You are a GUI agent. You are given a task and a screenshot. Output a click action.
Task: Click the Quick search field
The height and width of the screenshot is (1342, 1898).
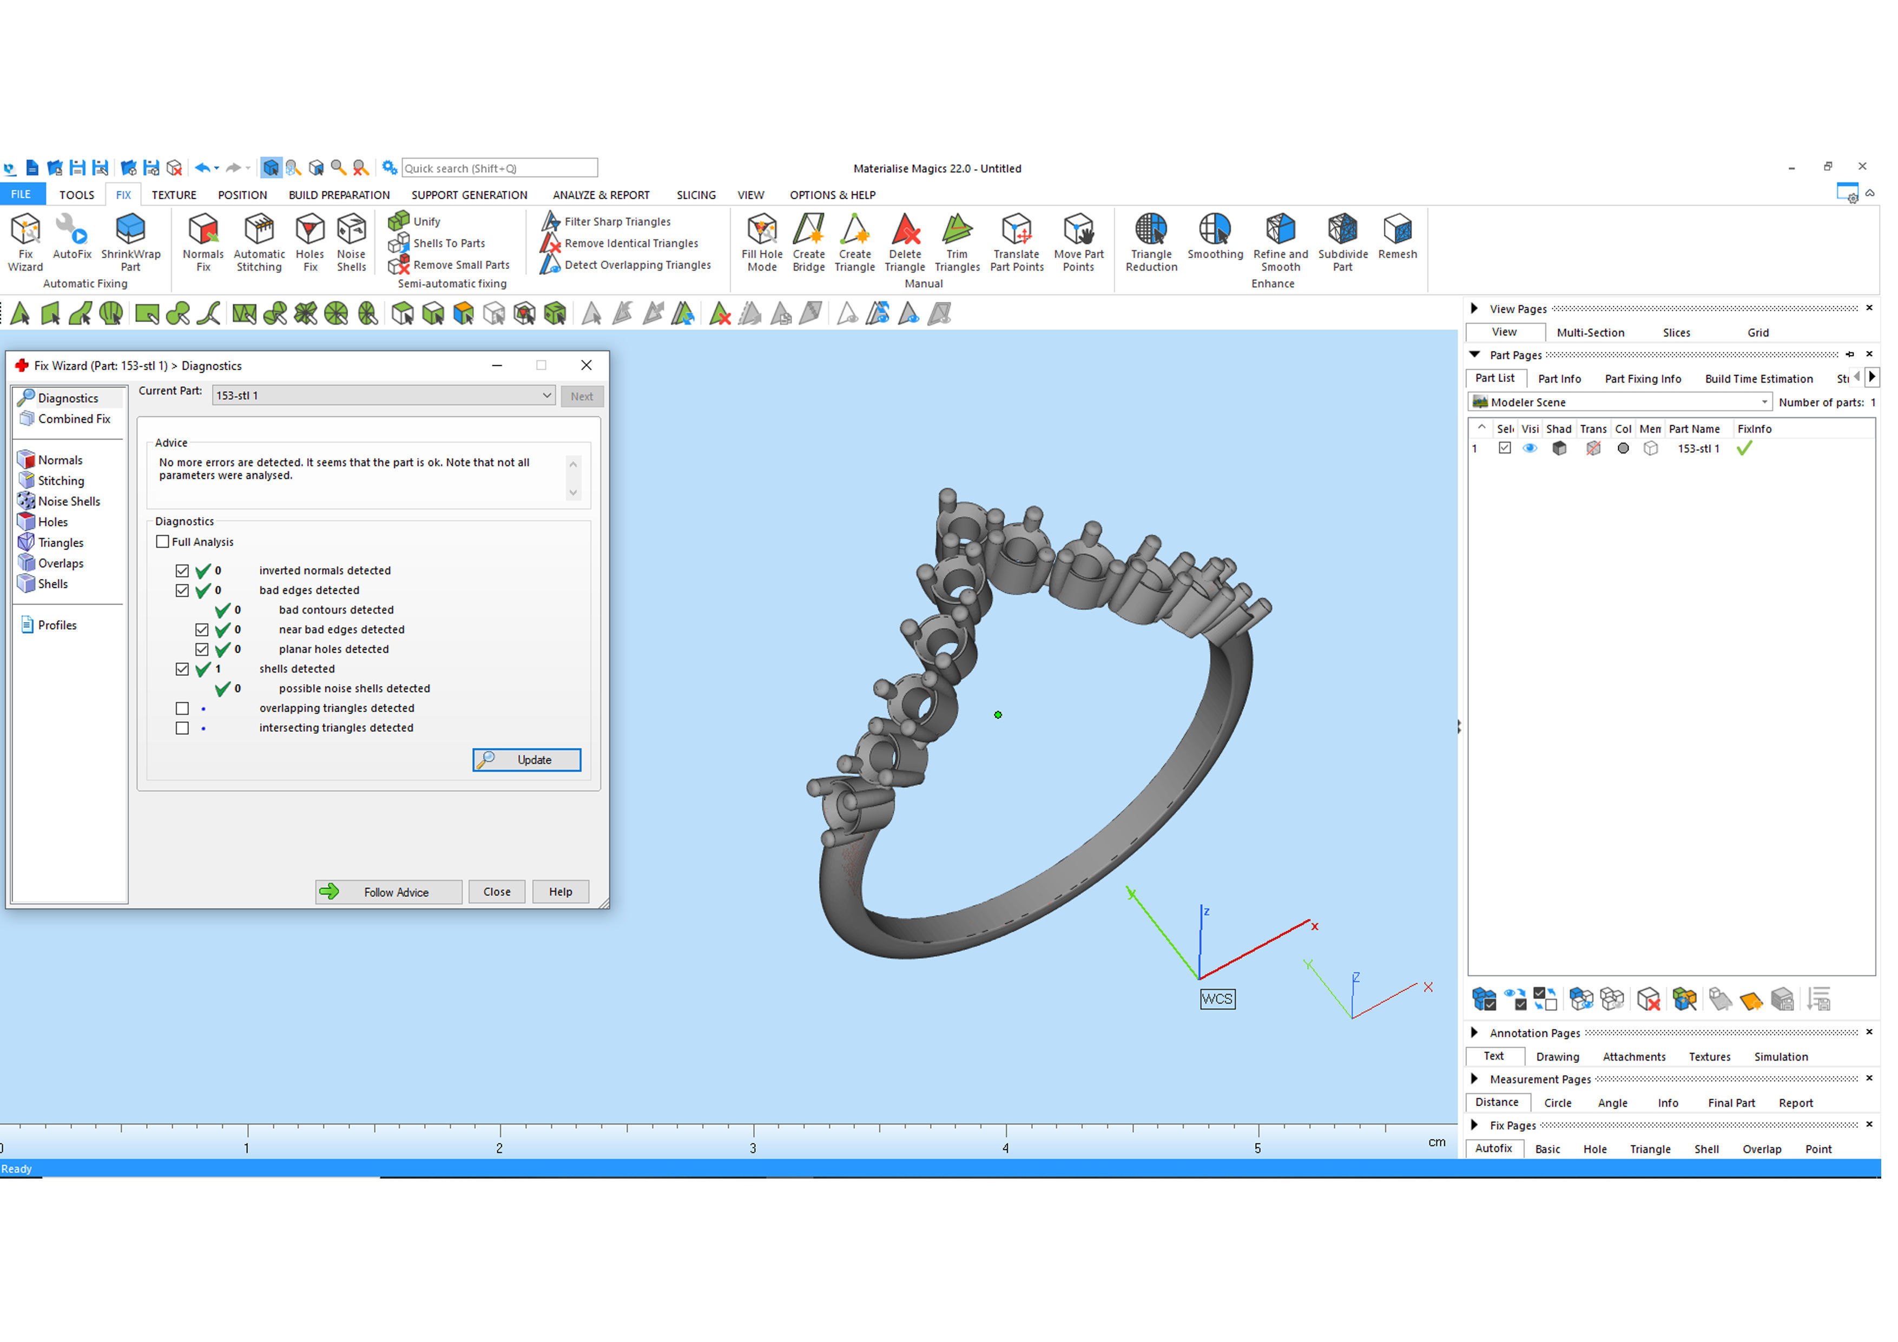(499, 169)
